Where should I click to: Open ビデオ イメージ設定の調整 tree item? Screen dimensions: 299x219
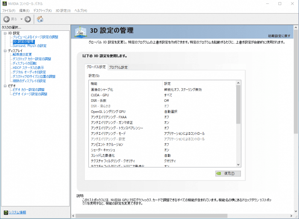pos(30,94)
